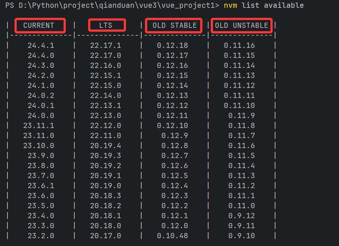Select LTS version 22.14.0
Screen dimensions: 339x246
(106, 95)
